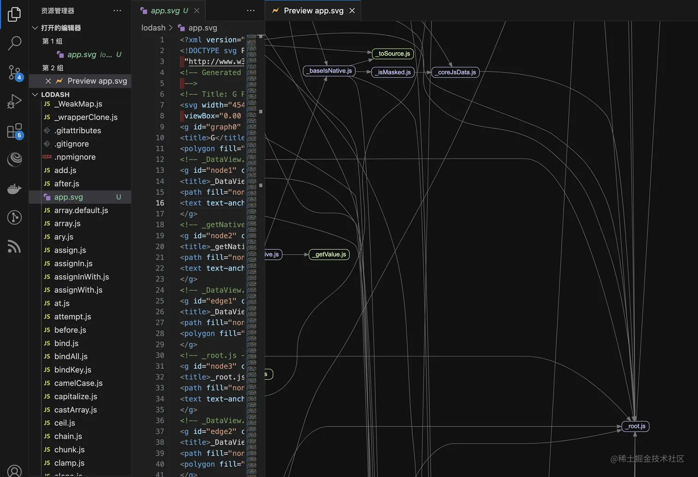The height and width of the screenshot is (477, 698).
Task: Open explorer panel more actions menu
Action: (x=117, y=11)
